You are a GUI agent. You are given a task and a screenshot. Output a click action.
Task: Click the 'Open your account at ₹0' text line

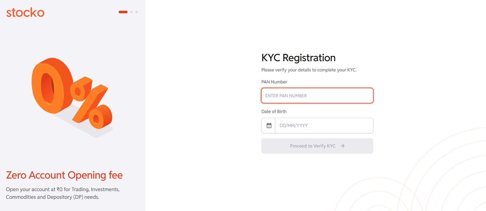63,189
